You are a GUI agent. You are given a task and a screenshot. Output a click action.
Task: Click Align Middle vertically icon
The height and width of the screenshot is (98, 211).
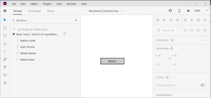164,20
